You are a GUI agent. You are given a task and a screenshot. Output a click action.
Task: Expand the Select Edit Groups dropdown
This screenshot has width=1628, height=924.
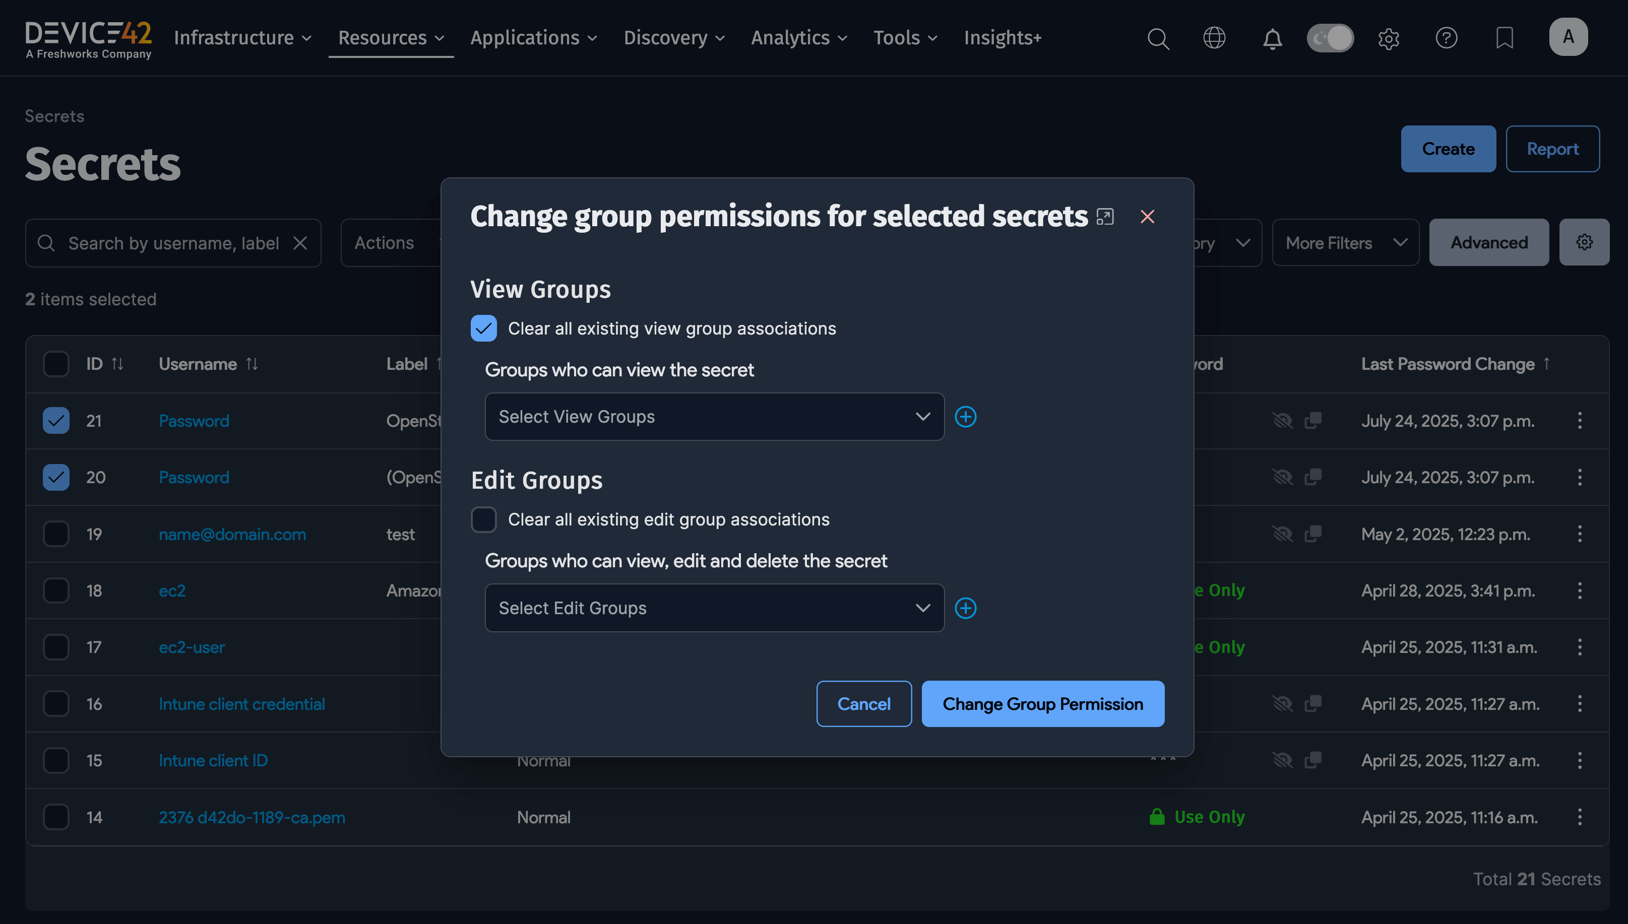(714, 608)
